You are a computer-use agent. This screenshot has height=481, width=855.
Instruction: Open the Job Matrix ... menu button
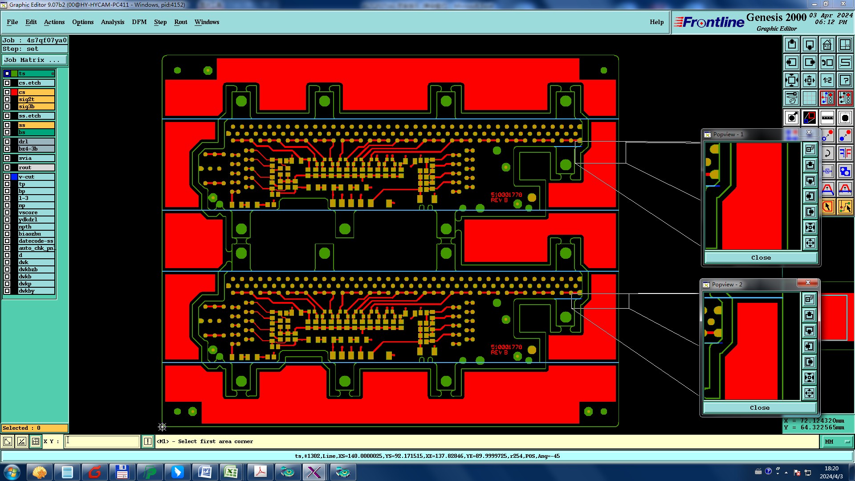tap(35, 60)
